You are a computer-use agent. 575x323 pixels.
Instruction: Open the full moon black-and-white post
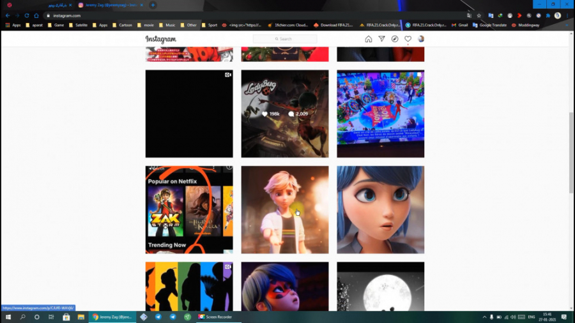tap(380, 286)
